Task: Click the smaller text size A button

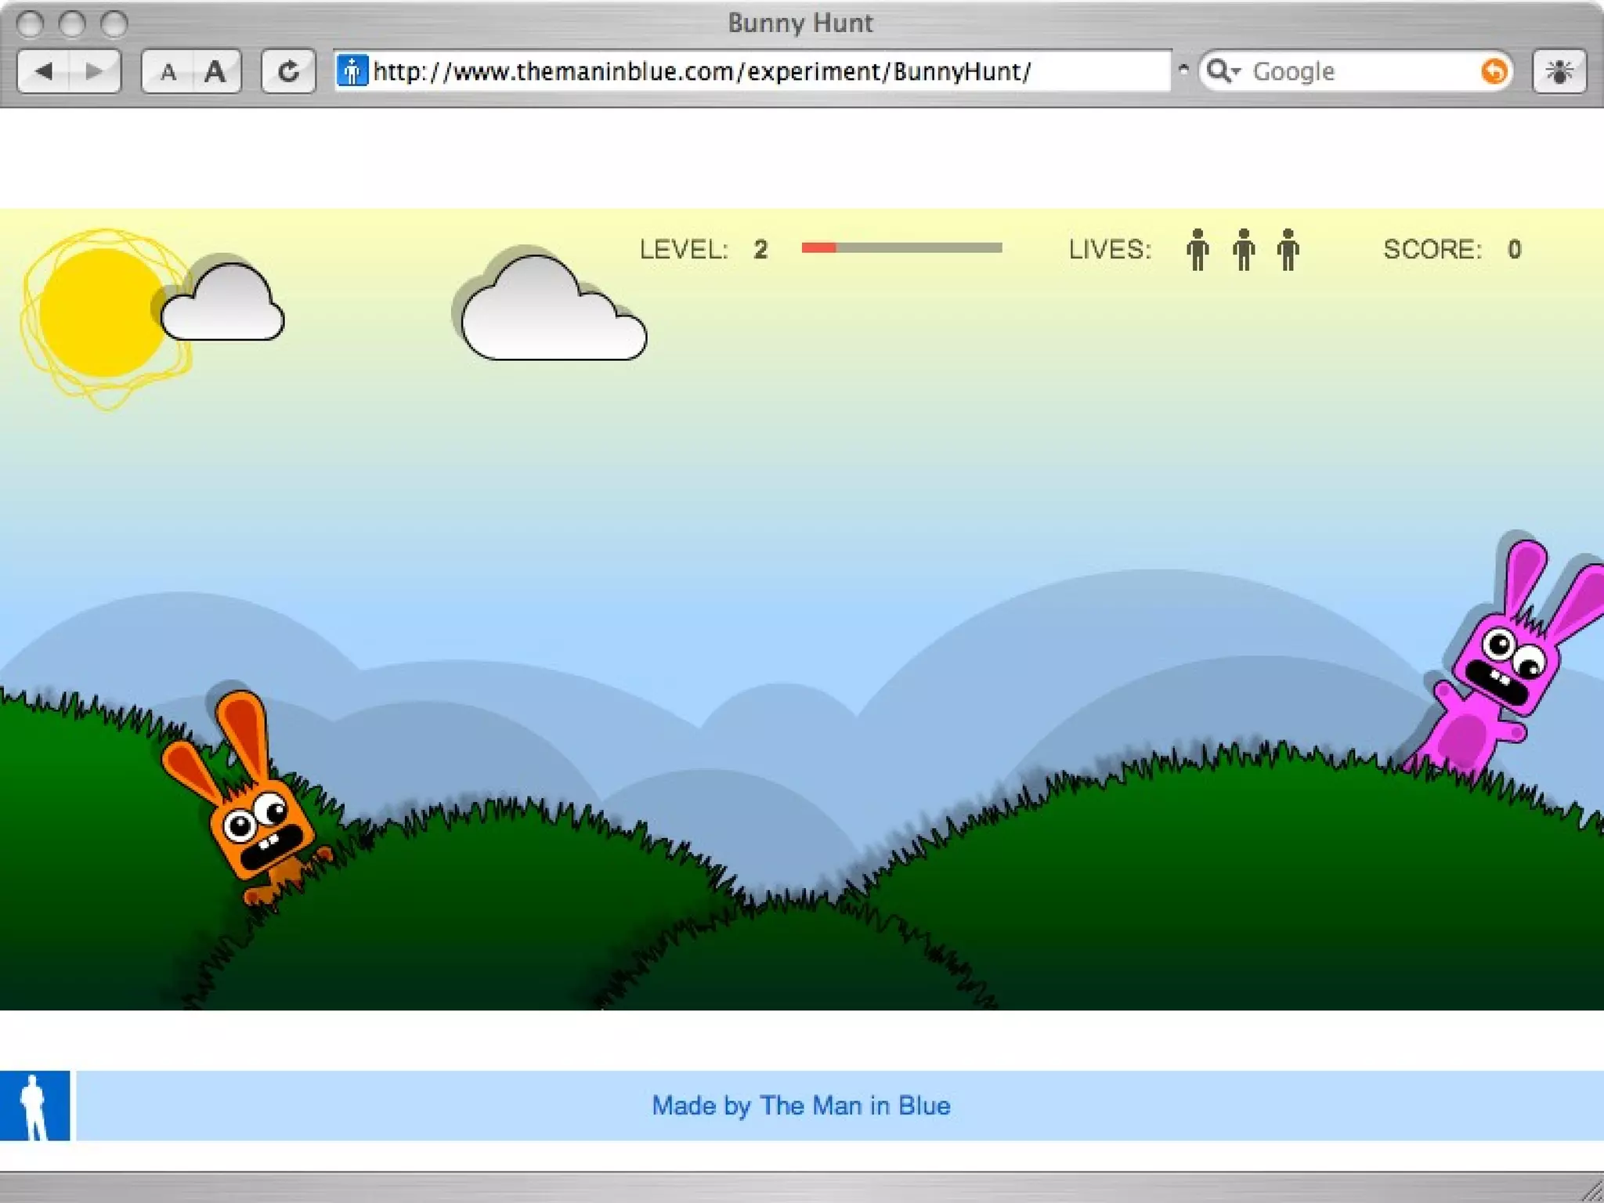Action: (168, 72)
